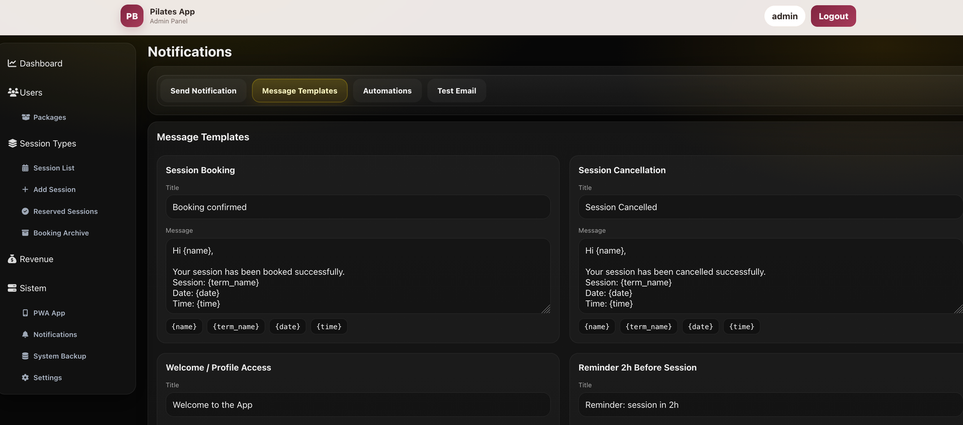963x425 pixels.
Task: Click the Logout button
Action: click(x=834, y=16)
